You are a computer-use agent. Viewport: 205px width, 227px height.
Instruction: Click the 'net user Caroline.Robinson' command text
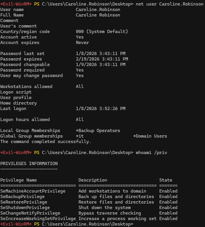click(x=170, y=4)
